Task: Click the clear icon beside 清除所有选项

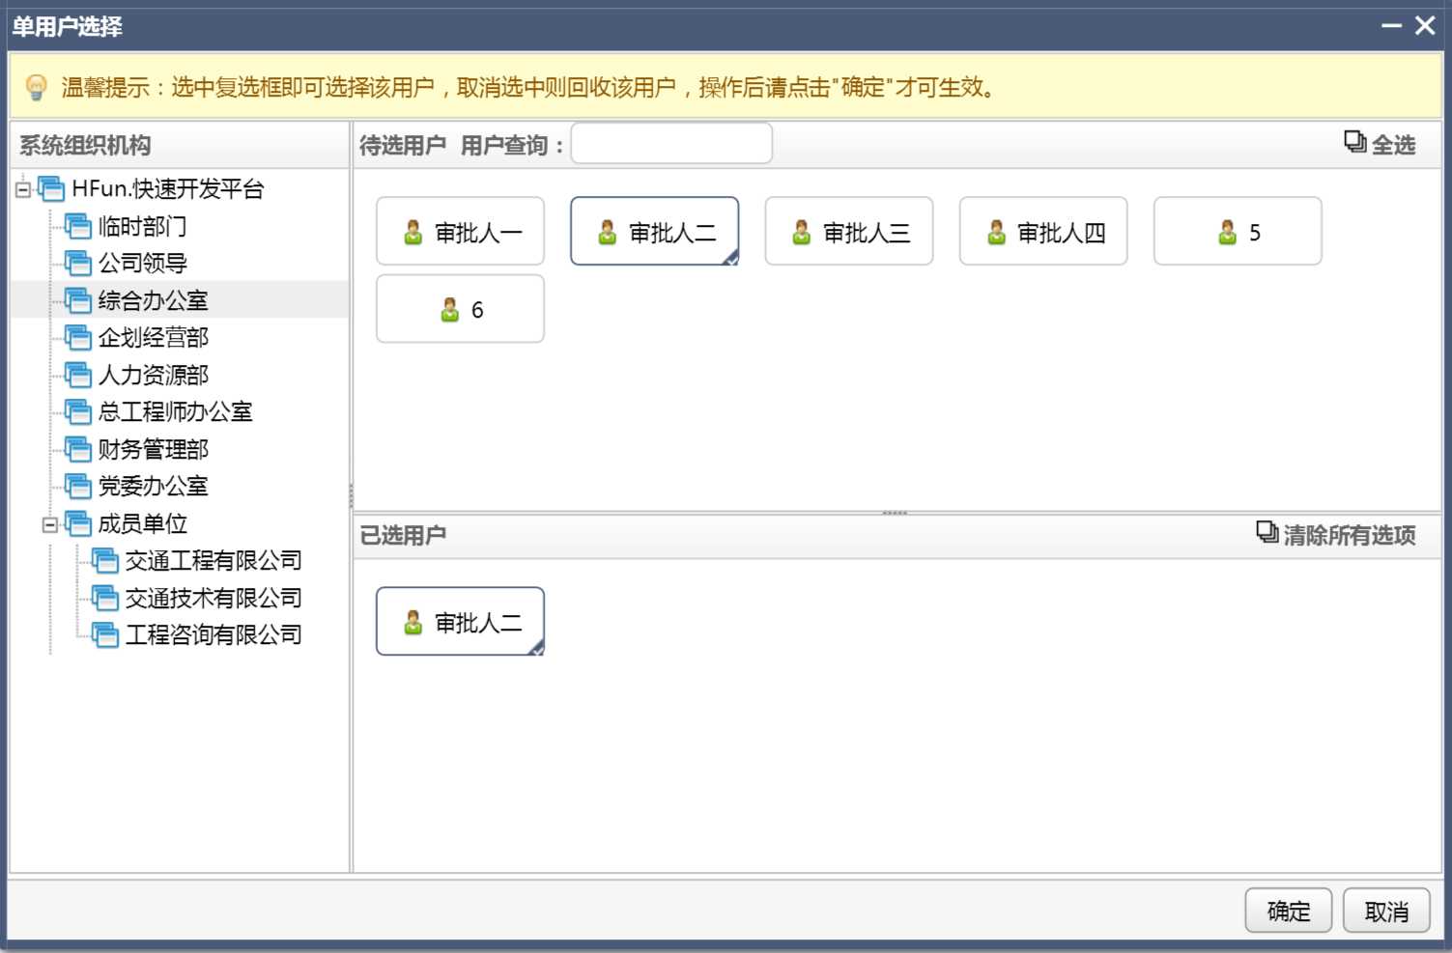Action: [1267, 532]
